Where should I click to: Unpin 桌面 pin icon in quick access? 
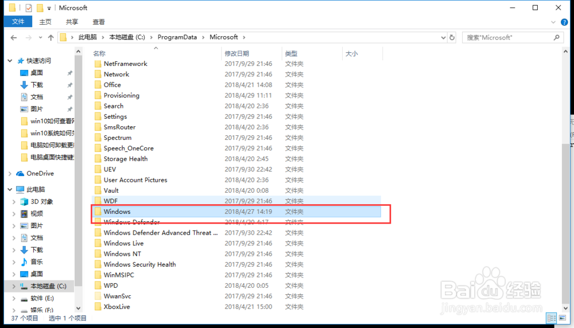pyautogui.click(x=69, y=73)
